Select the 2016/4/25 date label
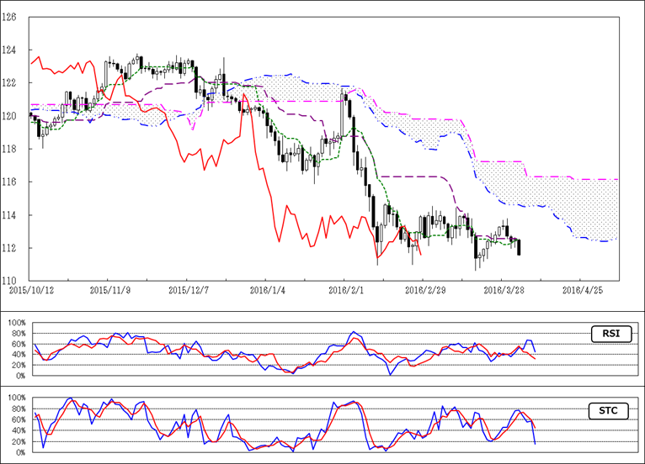The image size is (645, 464). coord(581,290)
